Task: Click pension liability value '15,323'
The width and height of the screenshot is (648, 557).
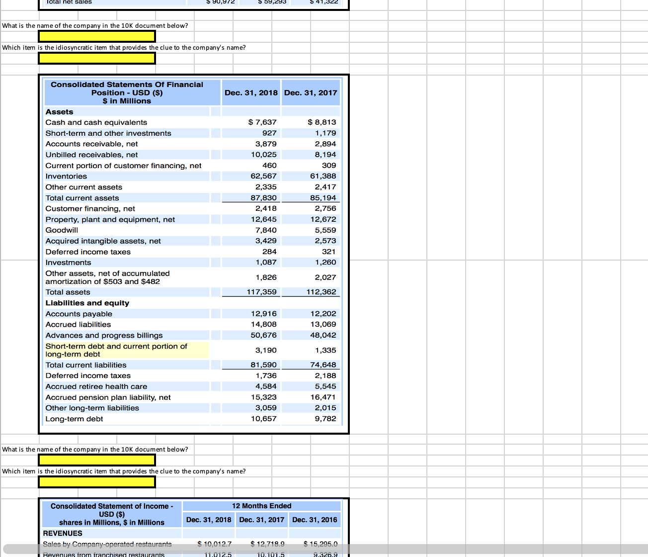Action: coord(264,397)
